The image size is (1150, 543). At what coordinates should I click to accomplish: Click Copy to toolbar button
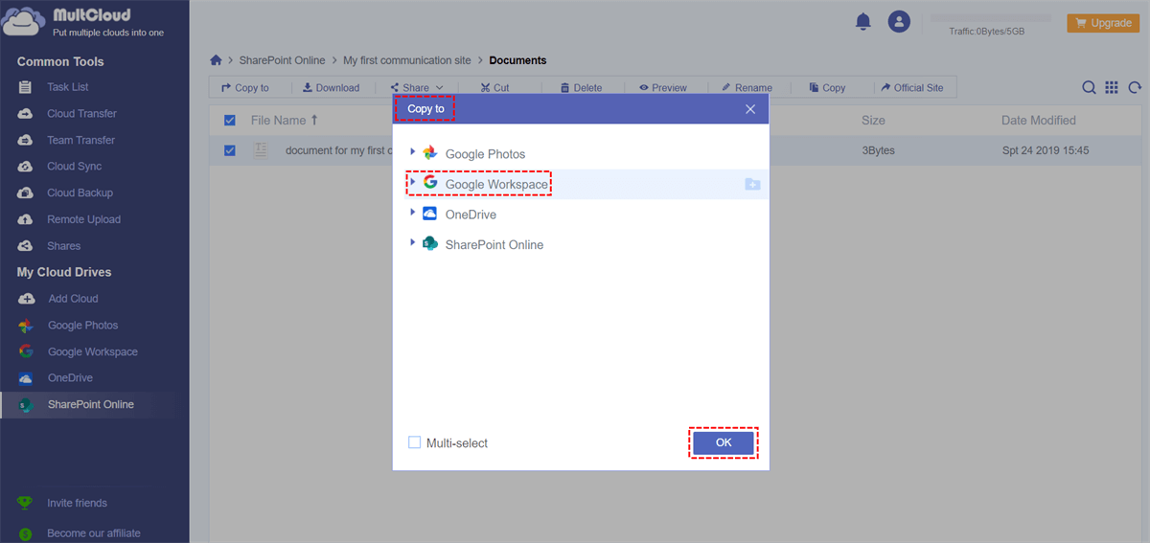(x=245, y=87)
